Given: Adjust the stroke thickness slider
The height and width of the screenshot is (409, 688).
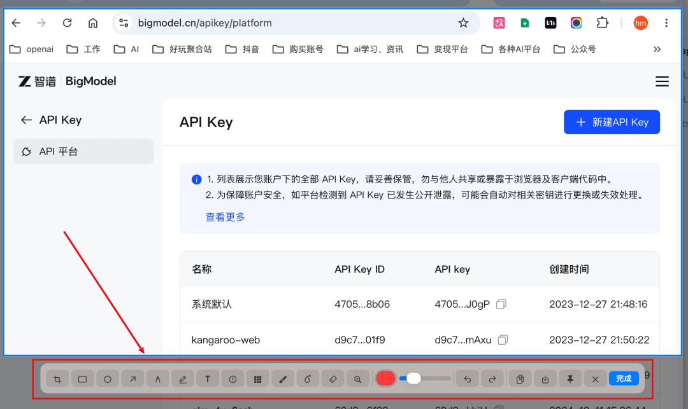Looking at the screenshot, I should 425,378.
